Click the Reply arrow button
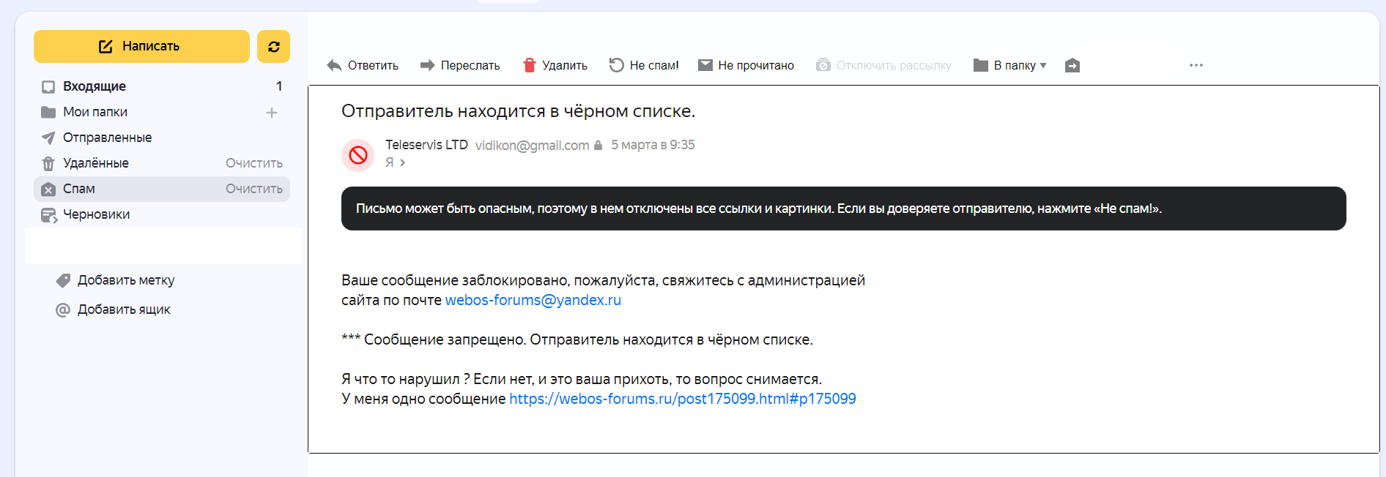1386x477 pixels. point(363,65)
